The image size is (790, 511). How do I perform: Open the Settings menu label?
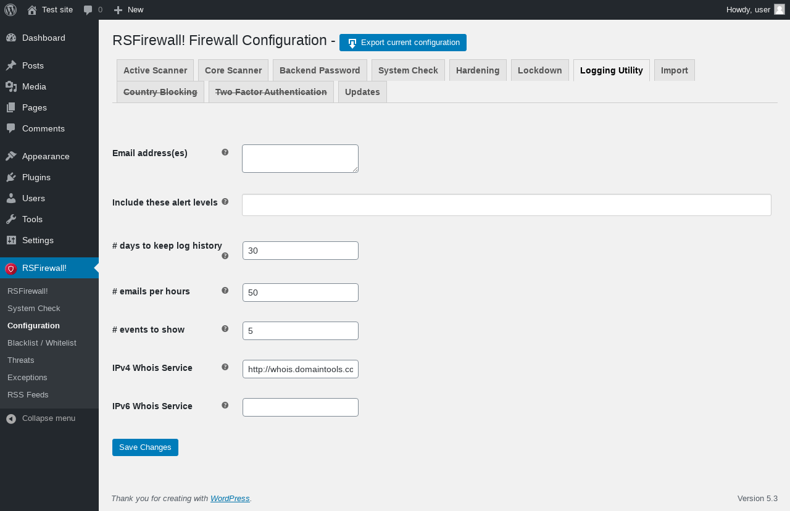(x=38, y=240)
